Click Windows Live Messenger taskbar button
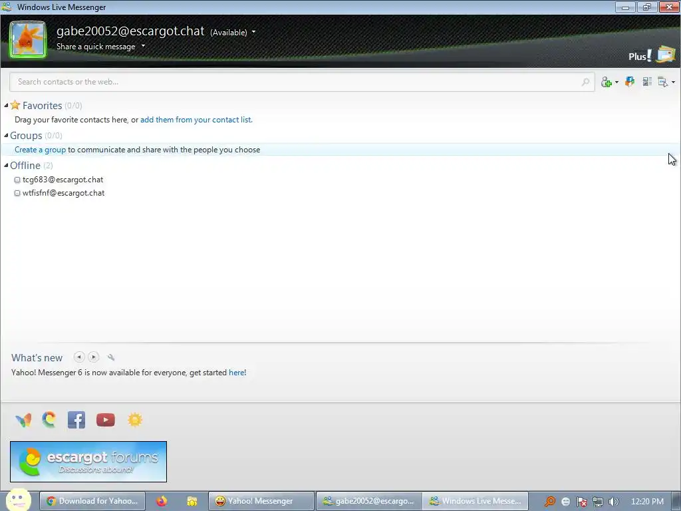681x511 pixels. [x=476, y=501]
